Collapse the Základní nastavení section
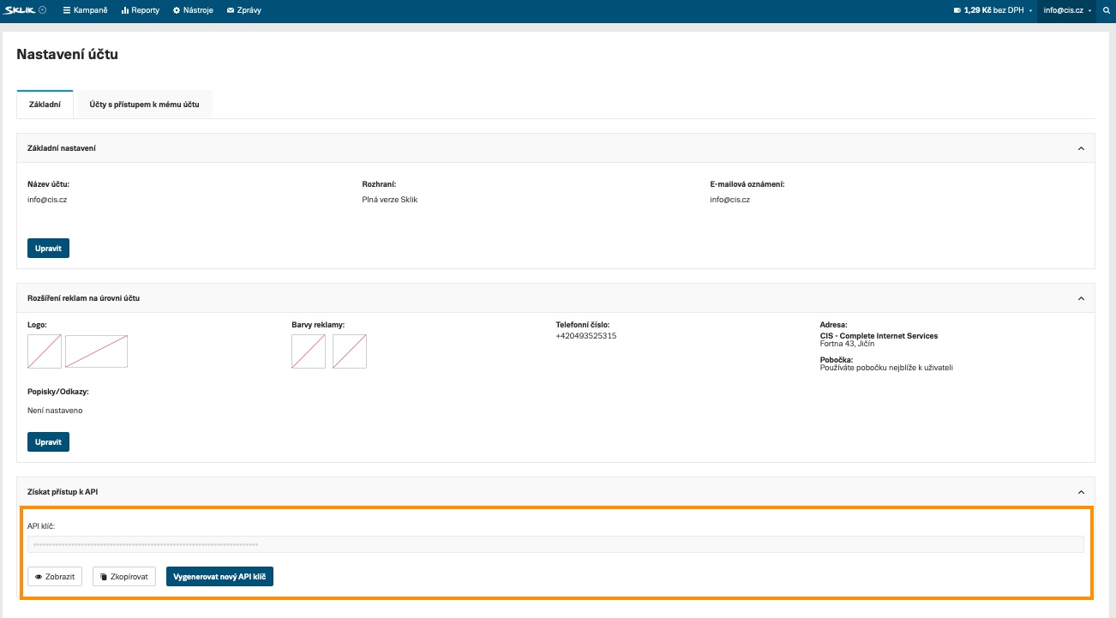This screenshot has width=1116, height=618. [1081, 148]
